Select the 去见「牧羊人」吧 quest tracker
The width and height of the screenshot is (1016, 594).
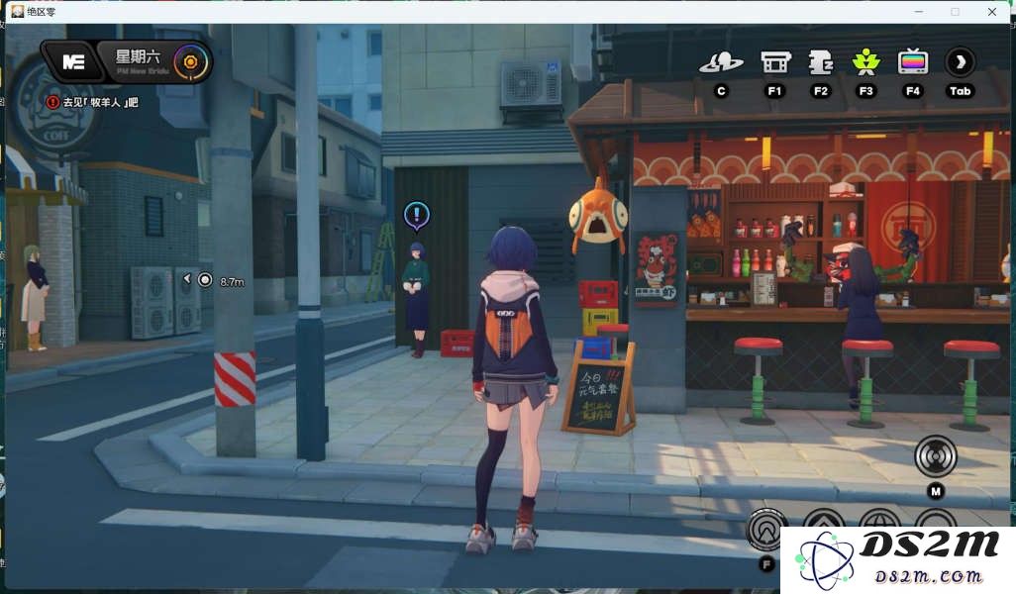pyautogui.click(x=100, y=102)
